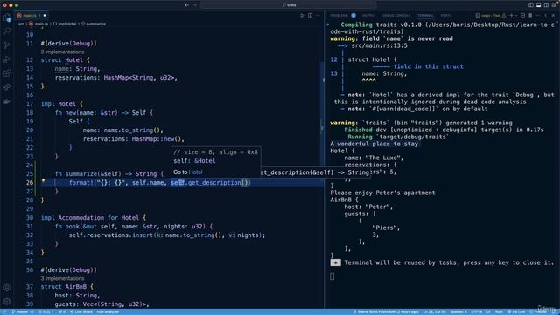Toggle the primary sidebar layout icon

[531, 5]
